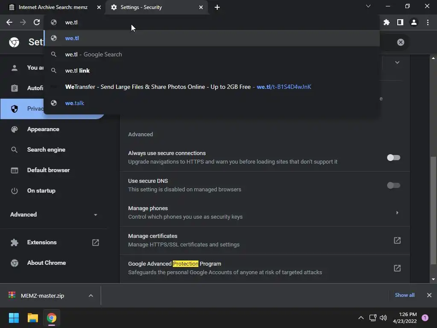Open File Explorer from taskbar
The image size is (437, 328).
32,318
